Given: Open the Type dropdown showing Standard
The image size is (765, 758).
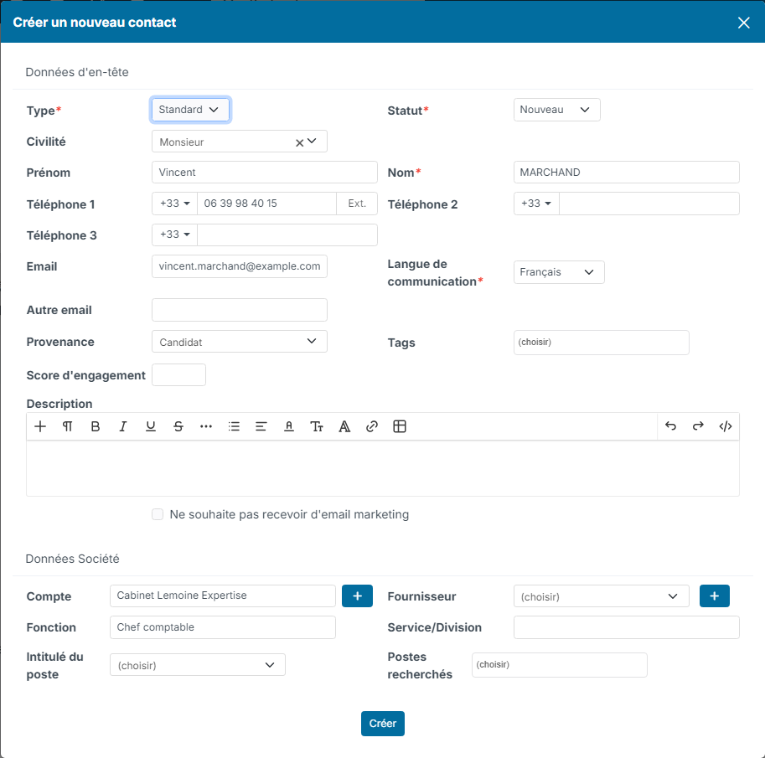Looking at the screenshot, I should click(190, 110).
